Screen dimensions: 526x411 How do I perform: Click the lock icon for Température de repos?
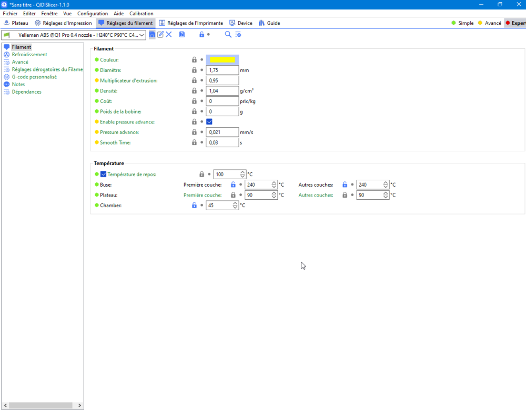click(x=201, y=174)
